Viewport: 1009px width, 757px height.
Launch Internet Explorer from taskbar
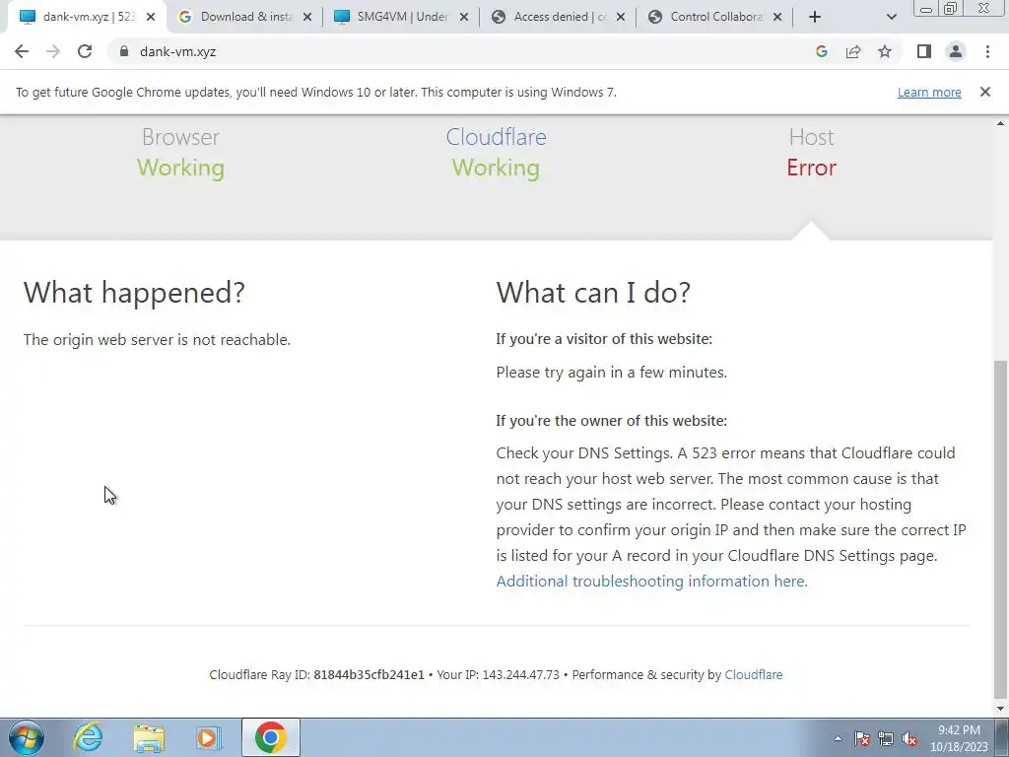point(88,737)
